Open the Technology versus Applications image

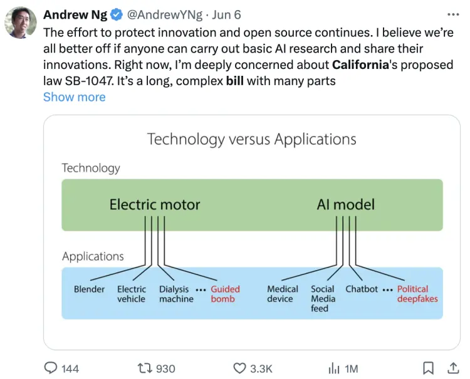(252, 232)
